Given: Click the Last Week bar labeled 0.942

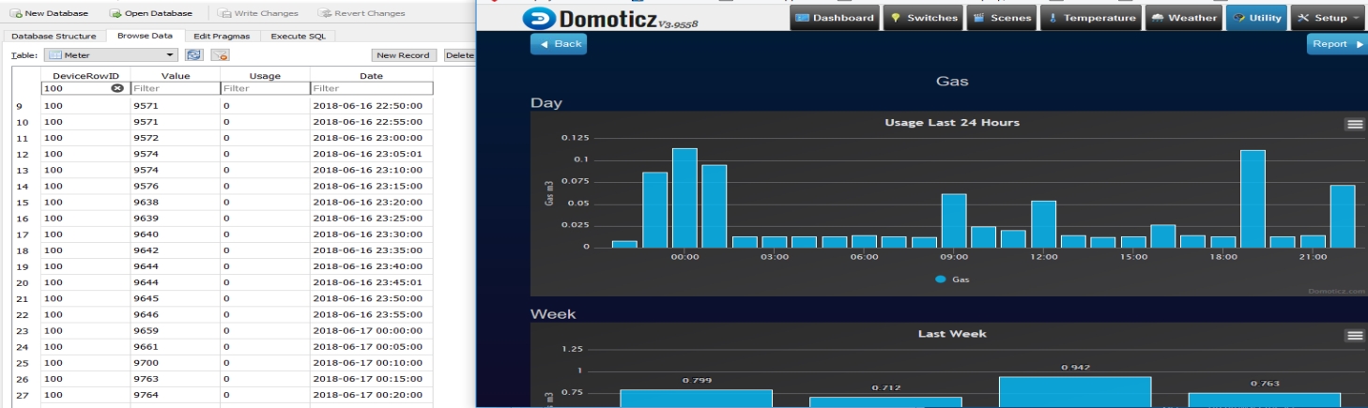Looking at the screenshot, I should 1075,392.
